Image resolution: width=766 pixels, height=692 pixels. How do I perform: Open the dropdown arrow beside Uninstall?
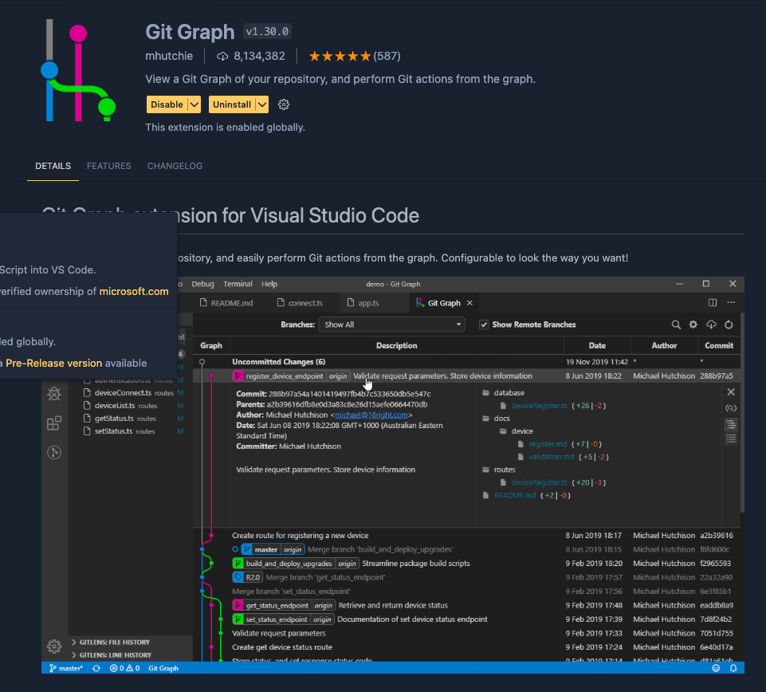pyautogui.click(x=262, y=105)
